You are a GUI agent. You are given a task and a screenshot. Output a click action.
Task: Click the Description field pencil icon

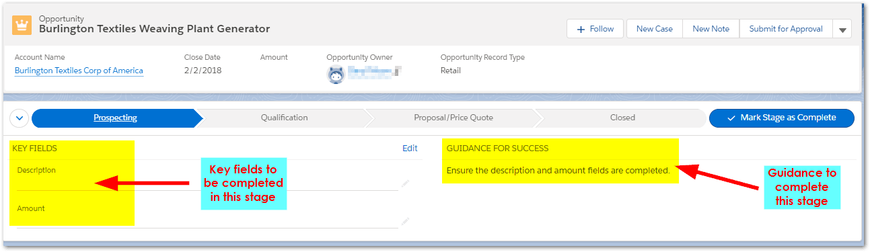[x=405, y=183]
